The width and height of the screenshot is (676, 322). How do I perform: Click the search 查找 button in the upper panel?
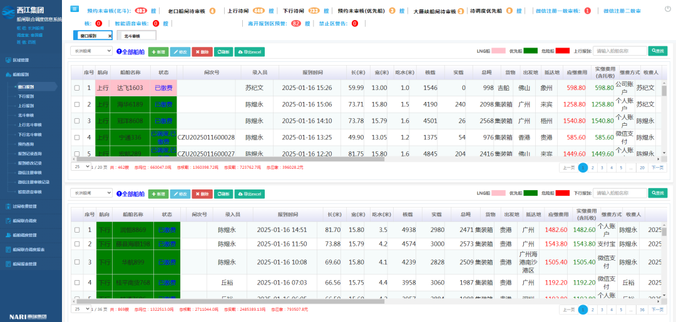tap(657, 51)
